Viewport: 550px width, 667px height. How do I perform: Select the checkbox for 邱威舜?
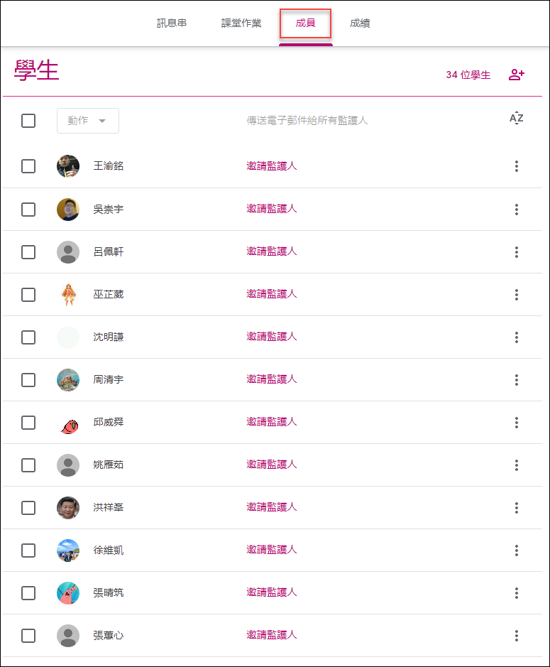click(28, 423)
